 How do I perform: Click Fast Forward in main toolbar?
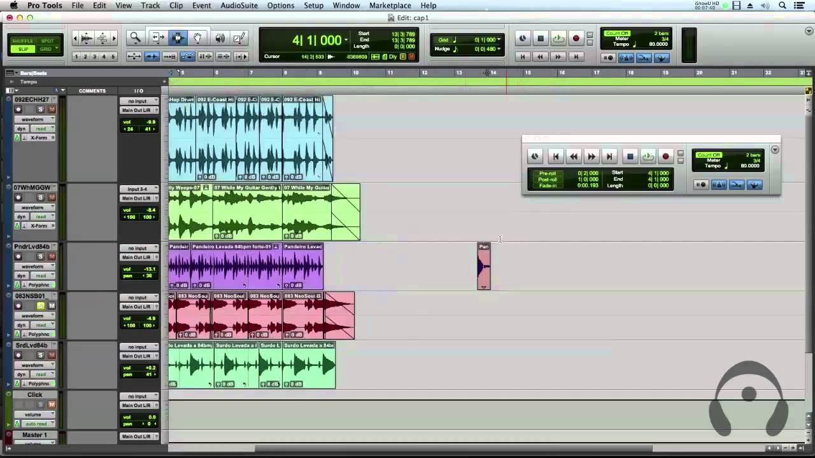point(558,57)
